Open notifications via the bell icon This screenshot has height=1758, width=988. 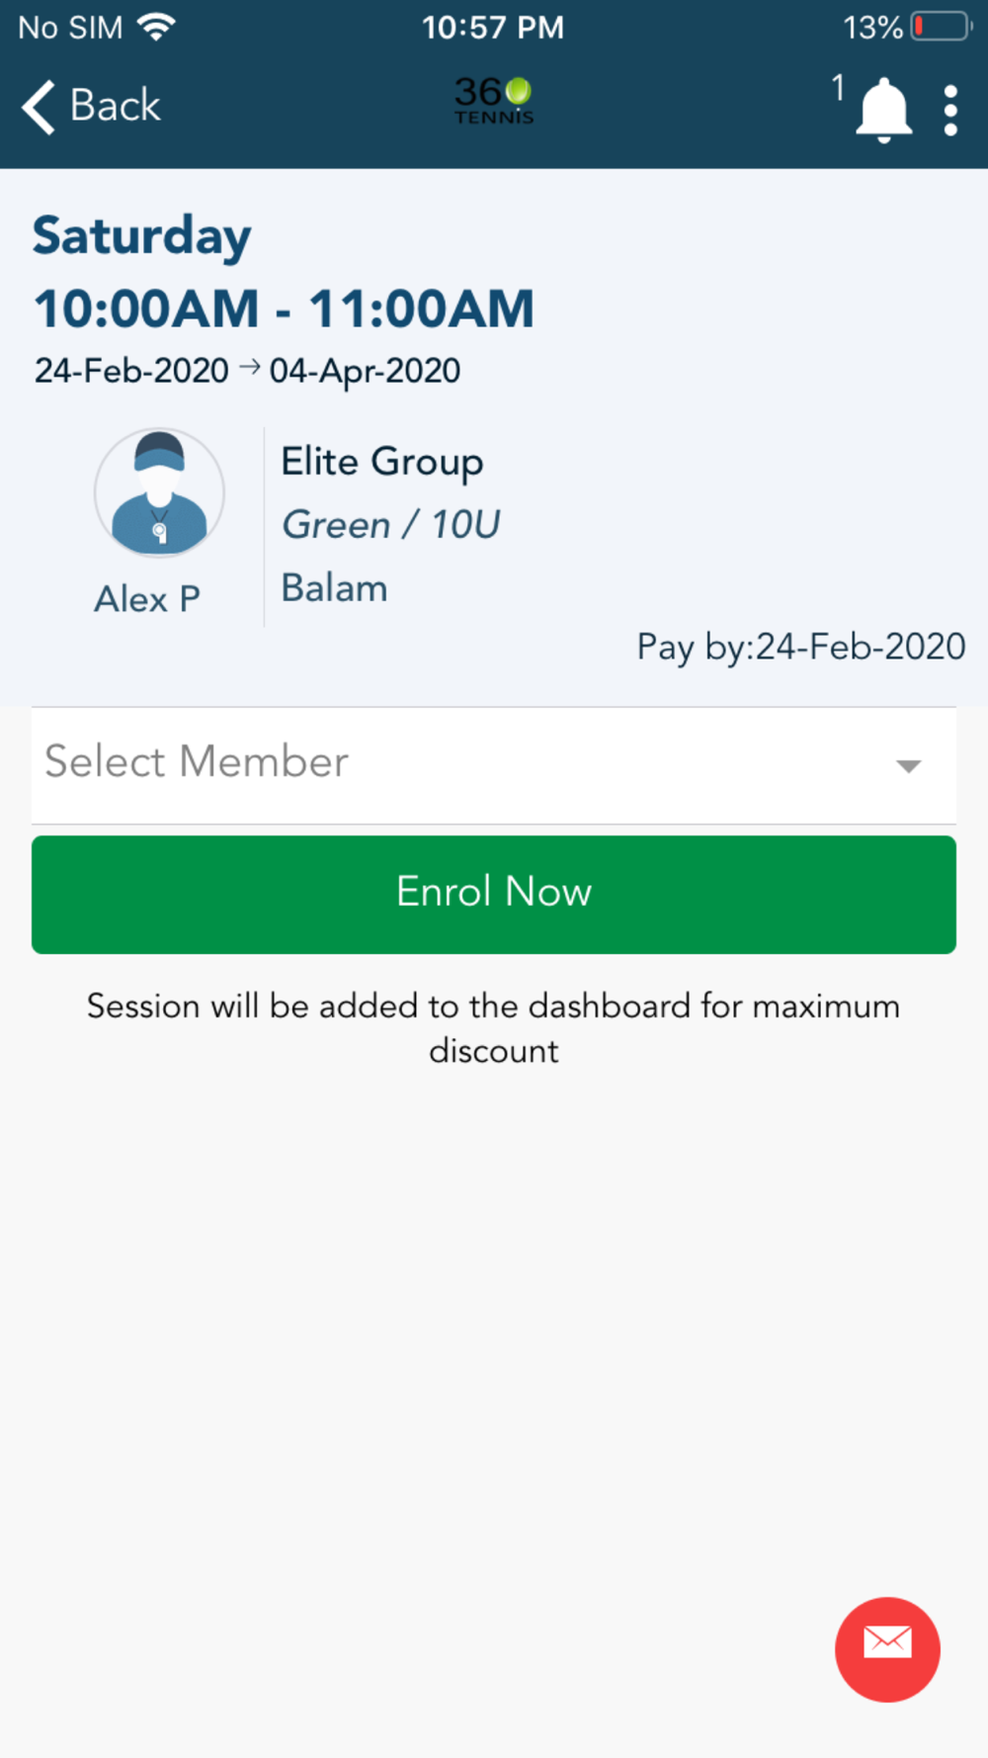pyautogui.click(x=883, y=109)
